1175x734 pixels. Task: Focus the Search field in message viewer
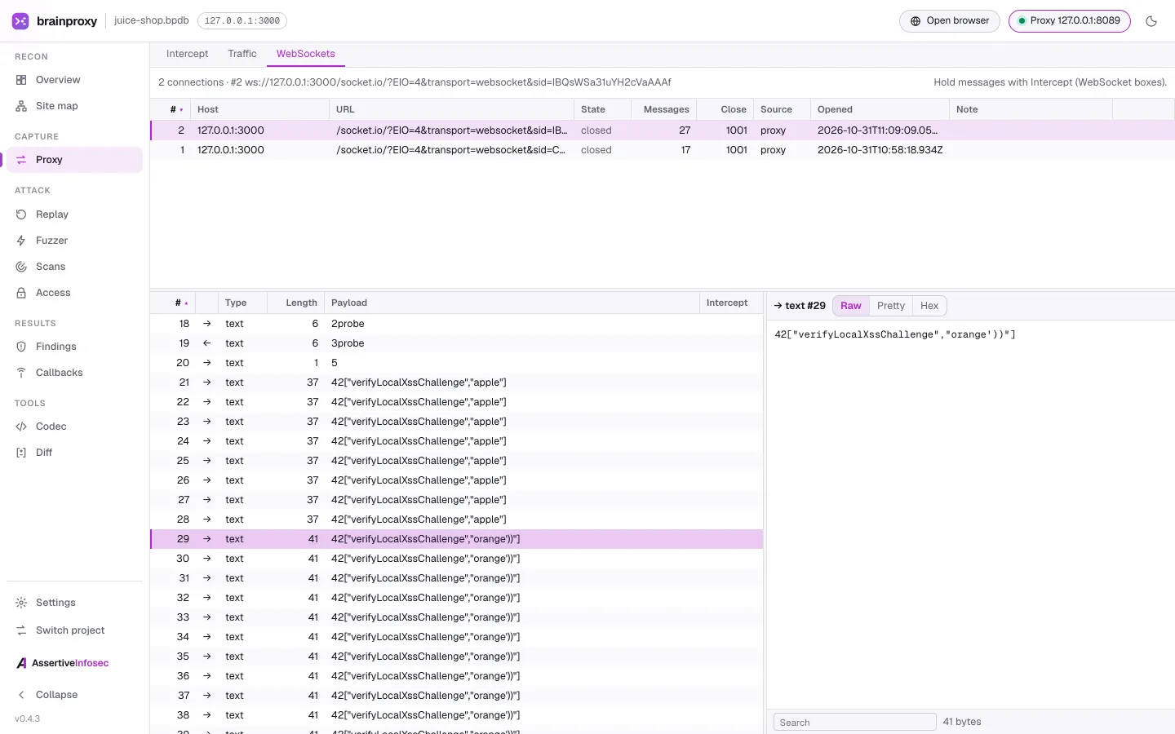pos(854,722)
